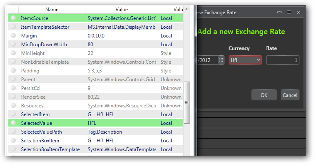Click the System.Windows.ResourceDicti value
This screenshot has height=164, width=314.
tap(122, 106)
